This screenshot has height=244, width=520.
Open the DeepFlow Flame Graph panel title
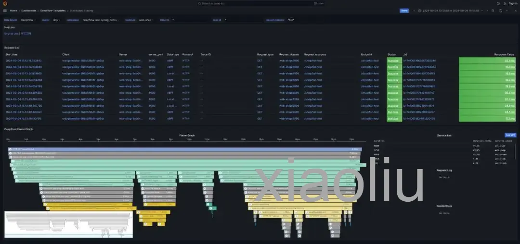coord(19,129)
